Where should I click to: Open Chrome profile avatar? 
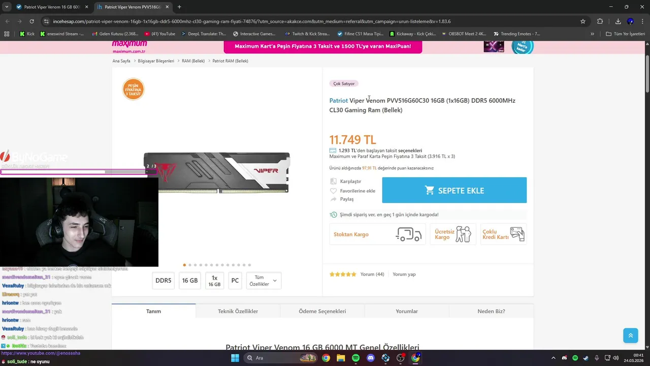coord(630,21)
